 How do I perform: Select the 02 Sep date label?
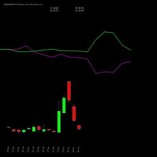coord(68,149)
